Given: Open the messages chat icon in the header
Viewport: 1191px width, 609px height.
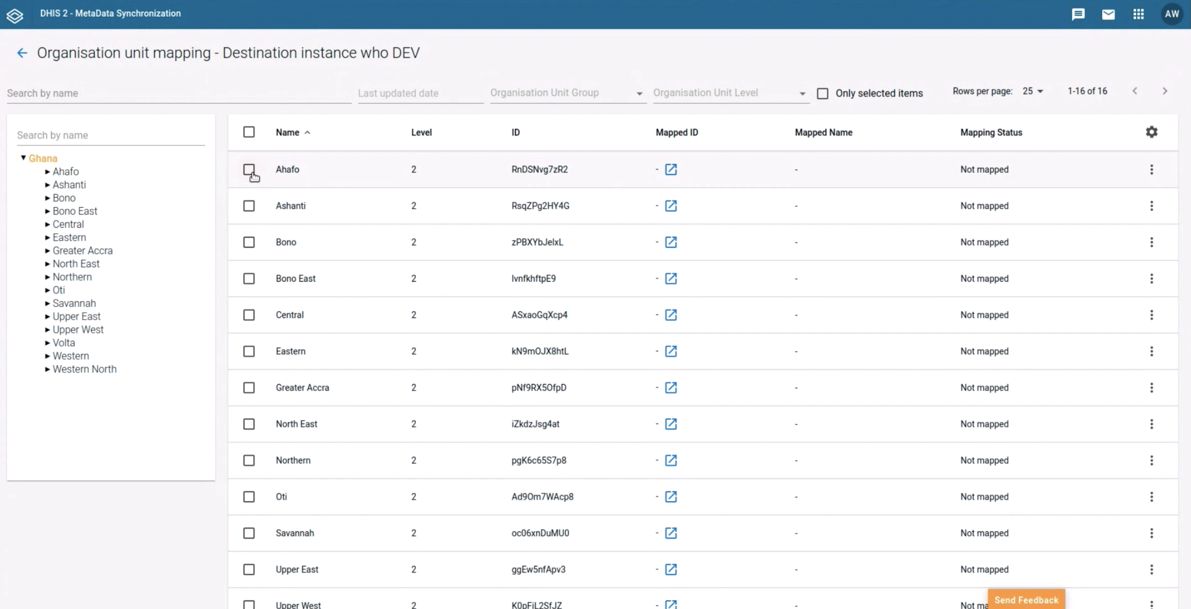Looking at the screenshot, I should point(1078,14).
